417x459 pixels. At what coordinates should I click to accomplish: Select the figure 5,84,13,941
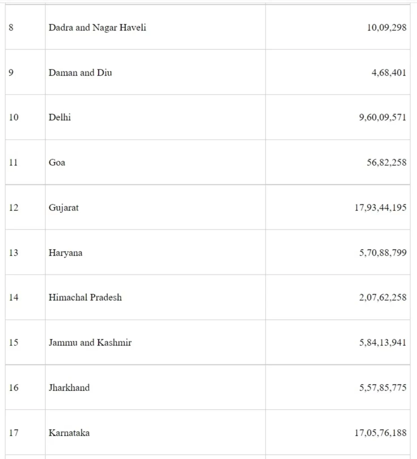(383, 343)
